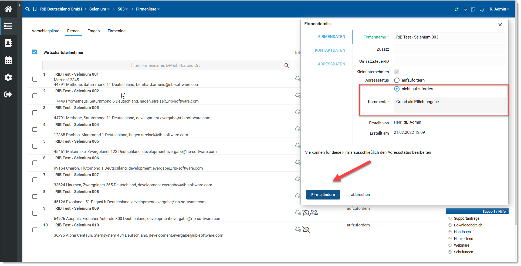Select the 'aufzufordern' radio button
The image size is (521, 266).
[x=397, y=80]
